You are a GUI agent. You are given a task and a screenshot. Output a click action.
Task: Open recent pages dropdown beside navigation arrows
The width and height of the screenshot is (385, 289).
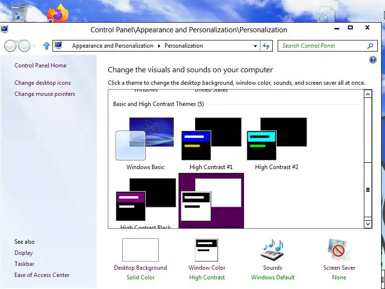pos(34,46)
